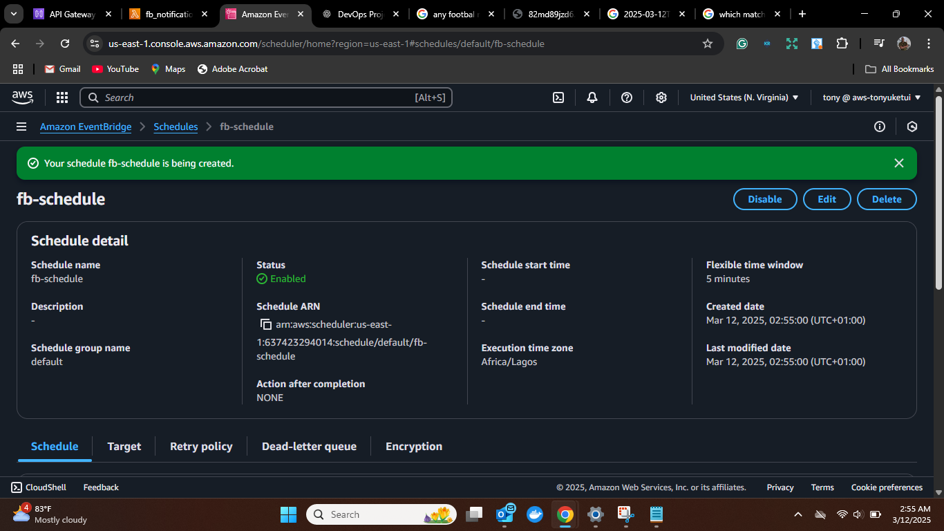Open the info panel icon
The width and height of the screenshot is (944, 531).
click(x=880, y=127)
